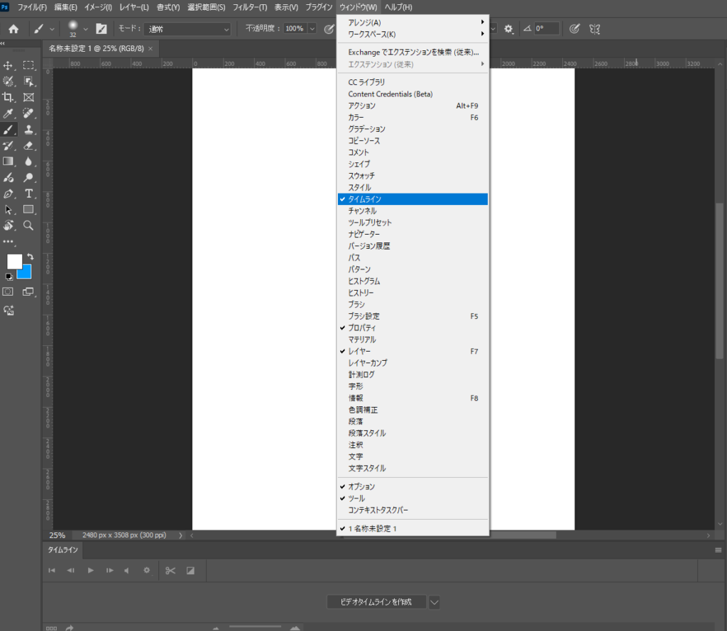Select the Move tool

(9, 65)
